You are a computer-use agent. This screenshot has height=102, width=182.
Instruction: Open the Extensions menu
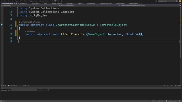point(41,1)
